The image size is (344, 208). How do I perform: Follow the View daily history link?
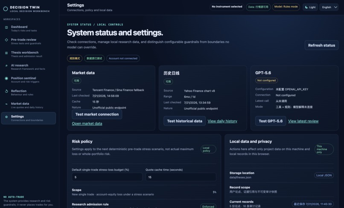click(x=222, y=121)
